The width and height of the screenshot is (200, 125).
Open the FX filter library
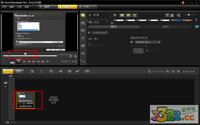(x=83, y=54)
